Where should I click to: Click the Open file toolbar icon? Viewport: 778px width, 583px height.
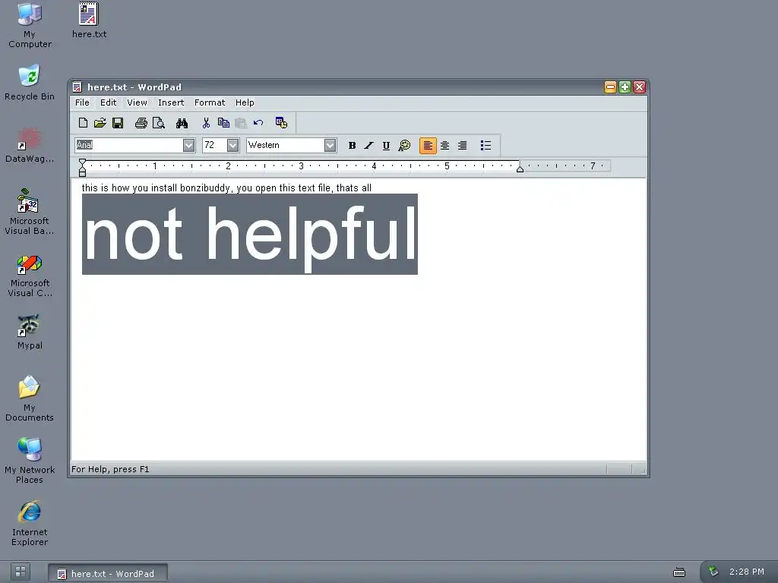click(x=100, y=123)
